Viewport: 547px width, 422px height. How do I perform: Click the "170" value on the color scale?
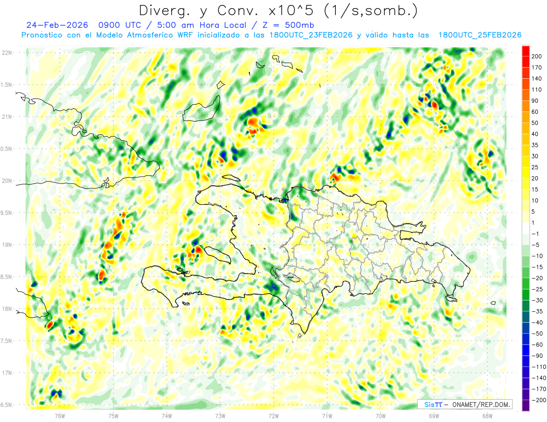tap(537, 67)
